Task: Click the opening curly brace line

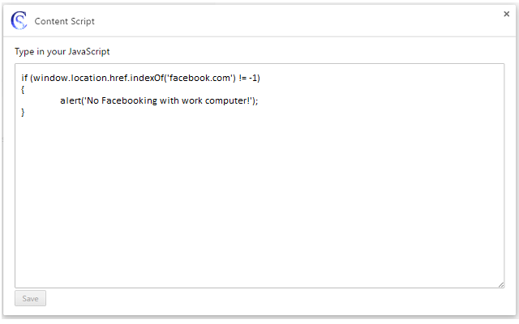Action: click(x=24, y=89)
